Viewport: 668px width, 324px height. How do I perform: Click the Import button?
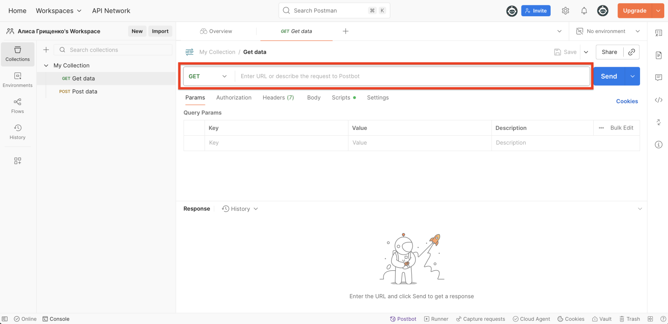tap(160, 31)
